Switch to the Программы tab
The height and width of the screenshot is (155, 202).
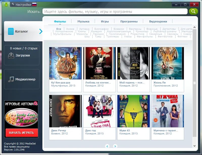coord(129,21)
